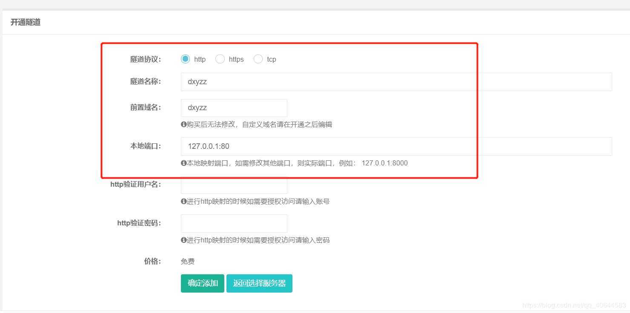630x313 pixels.
Task: Click the 隧道协议 label
Action: (146, 59)
